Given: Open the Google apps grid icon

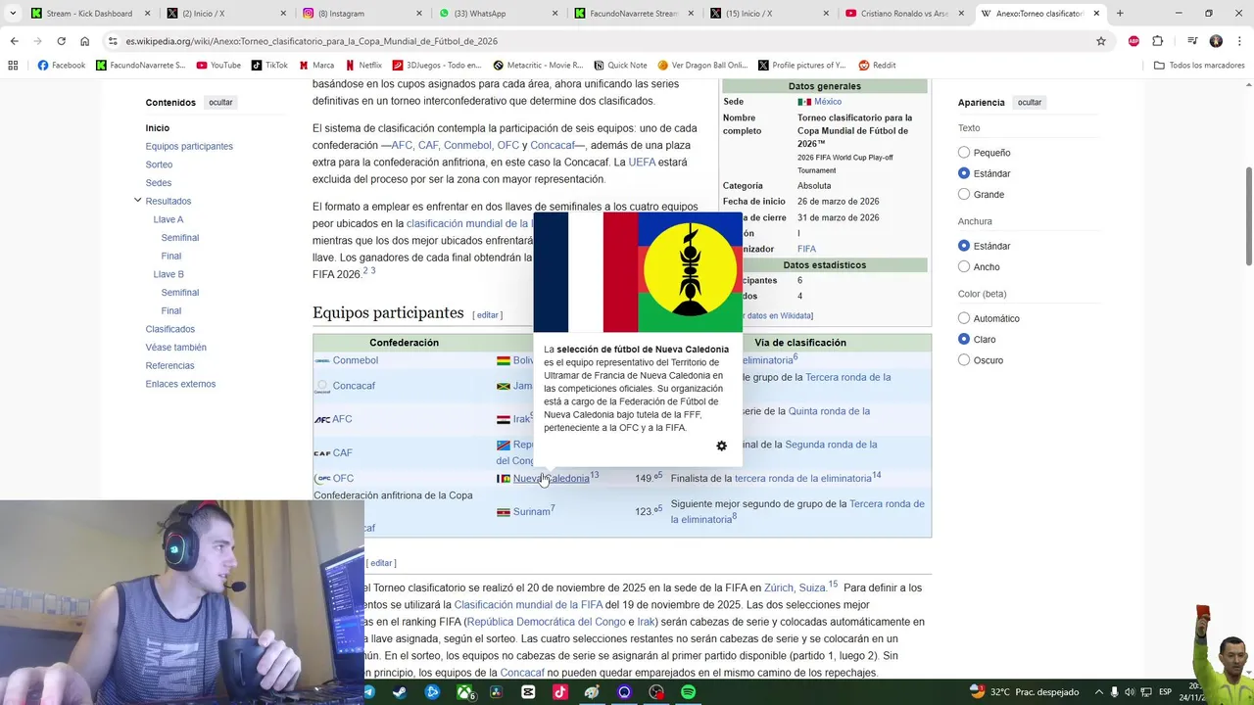Looking at the screenshot, I should (x=13, y=66).
